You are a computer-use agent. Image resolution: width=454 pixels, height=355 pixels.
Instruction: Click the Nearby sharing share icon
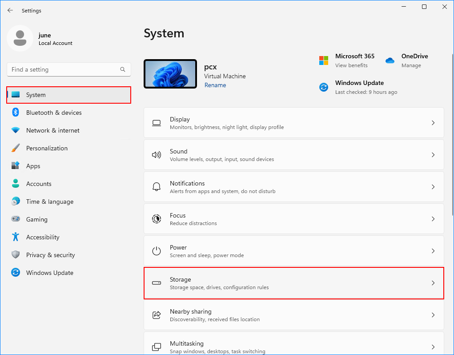click(157, 315)
